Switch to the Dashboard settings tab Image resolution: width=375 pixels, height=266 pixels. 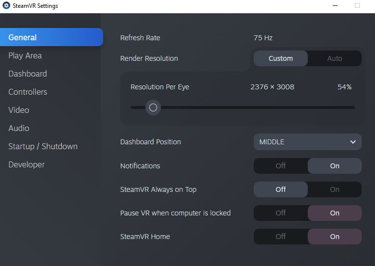(28, 74)
